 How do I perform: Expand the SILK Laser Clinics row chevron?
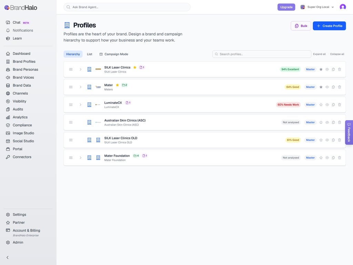point(80,69)
